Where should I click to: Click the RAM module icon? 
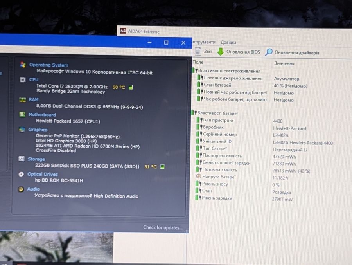coord(22,99)
